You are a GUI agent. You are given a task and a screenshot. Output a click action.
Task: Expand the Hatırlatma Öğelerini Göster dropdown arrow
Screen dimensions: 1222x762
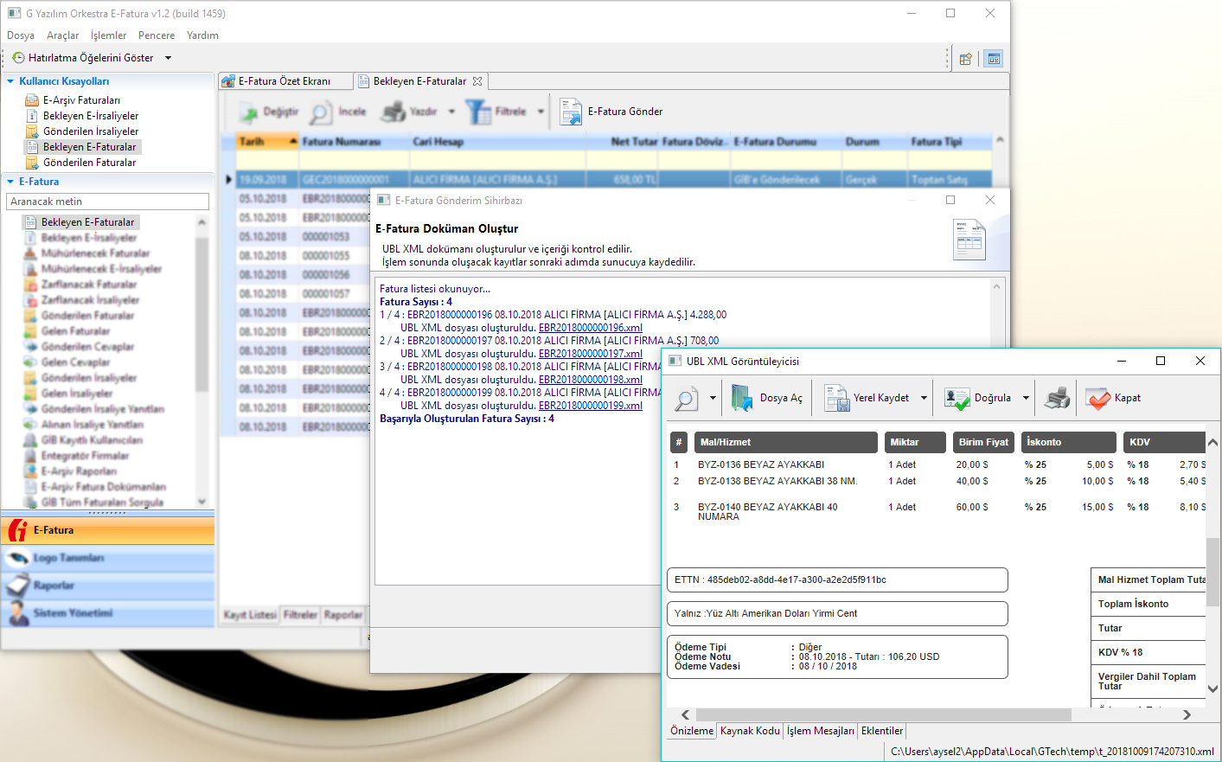168,58
